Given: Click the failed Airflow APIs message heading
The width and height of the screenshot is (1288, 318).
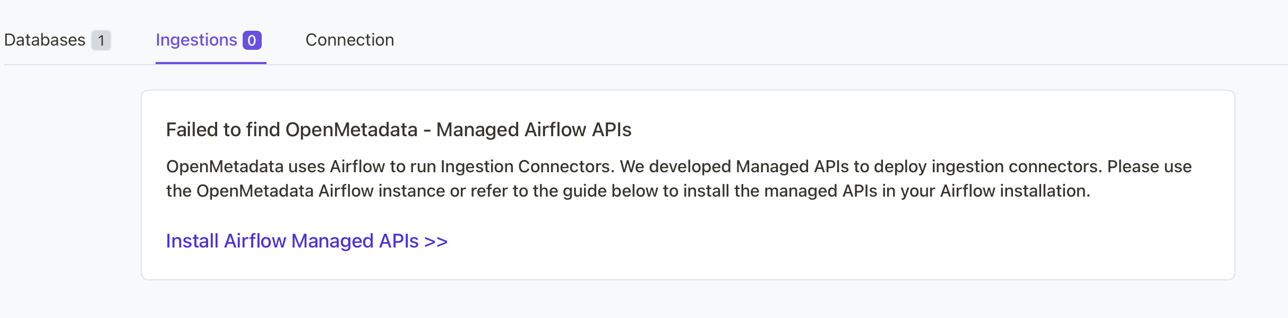Looking at the screenshot, I should tap(398, 128).
